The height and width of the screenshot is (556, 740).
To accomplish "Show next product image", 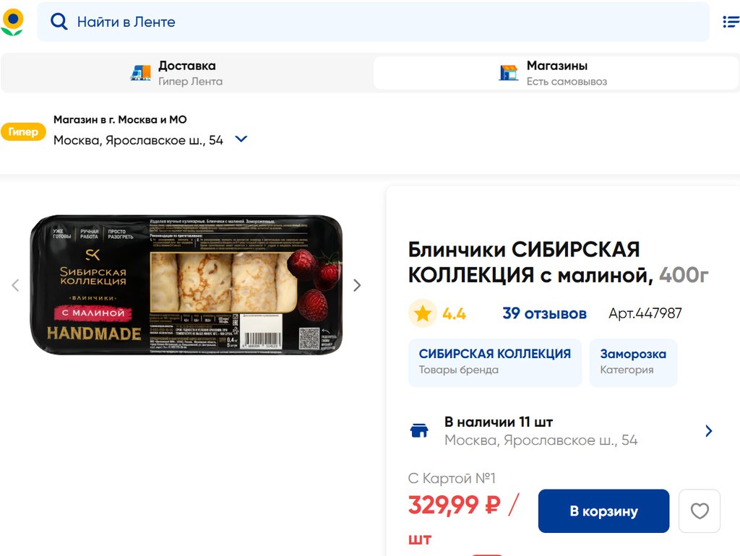I will (x=357, y=284).
